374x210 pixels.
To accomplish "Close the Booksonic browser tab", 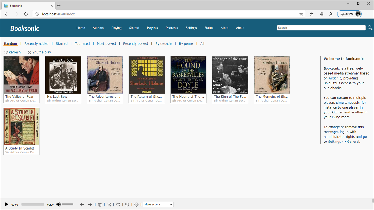I will click(x=52, y=6).
